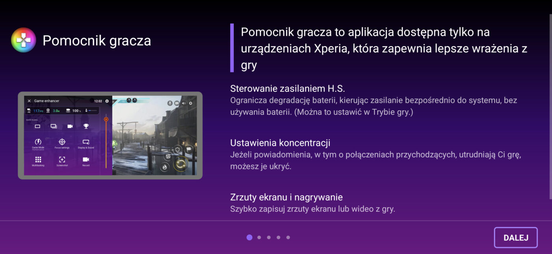This screenshot has height=254, width=552.
Task: Go to the third page indicator dot
Action: click(269, 237)
